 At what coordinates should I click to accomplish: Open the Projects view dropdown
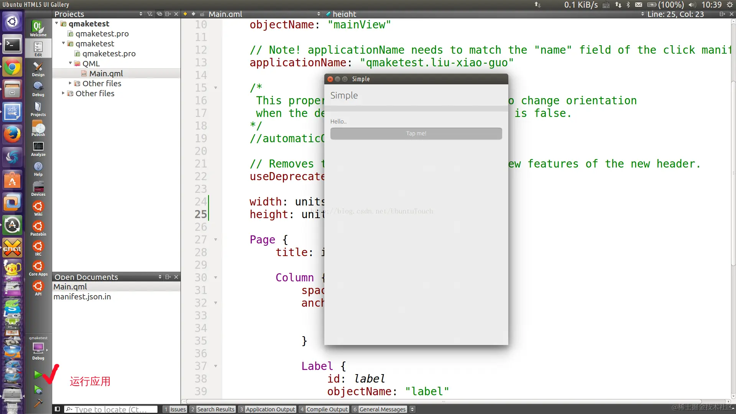pos(141,14)
